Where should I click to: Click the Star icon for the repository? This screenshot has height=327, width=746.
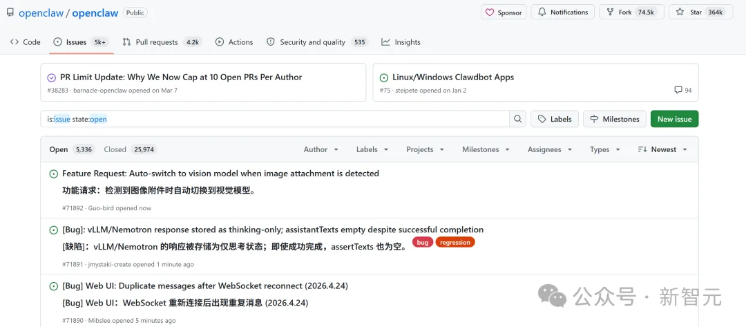tap(680, 12)
